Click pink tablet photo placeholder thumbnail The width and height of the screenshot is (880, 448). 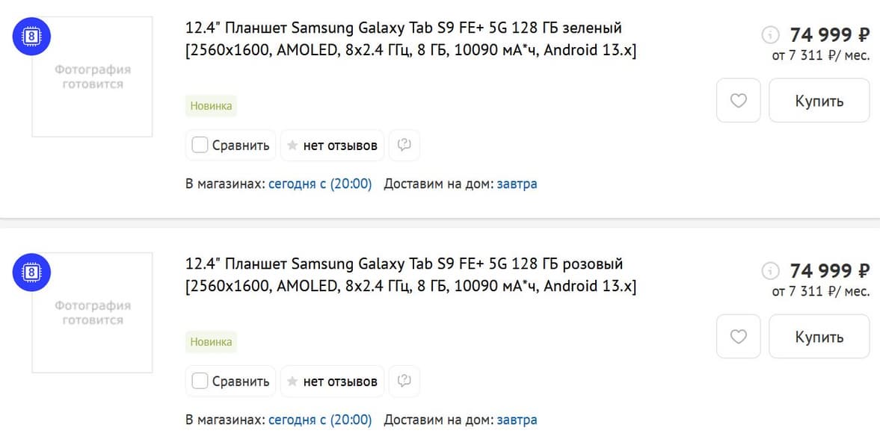click(x=92, y=314)
